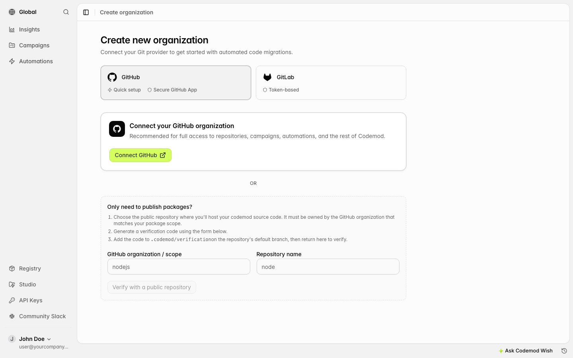Screen dimensions: 573x358
Task: Click the user@yourcompany email text
Action: tap(44, 347)
